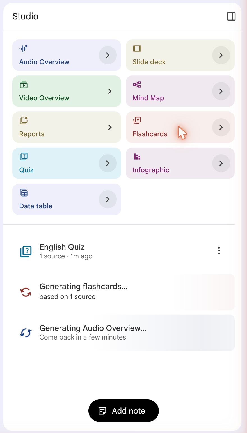Click the Video Overview play icon
The height and width of the screenshot is (433, 247).
(x=24, y=84)
